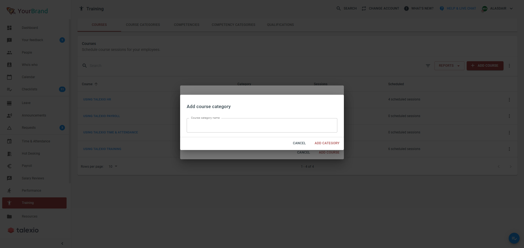Image resolution: width=524 pixels, height=248 pixels.
Task: Click the '6 scheduled sessions' cell
Action: [x=404, y=149]
